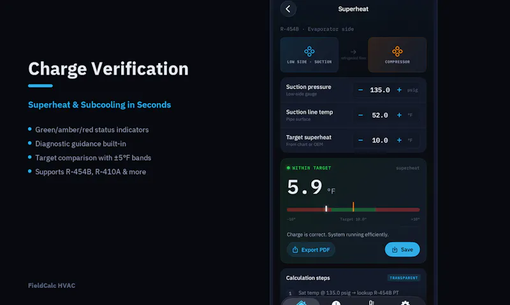Select the Compressor card
The image size is (510, 305).
click(397, 55)
